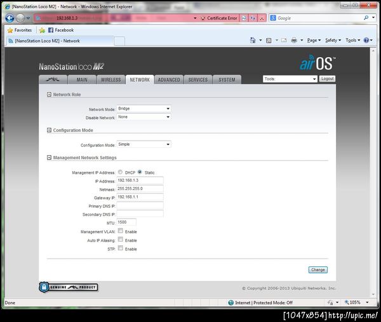Open the recent pages arrow beside Forward
The image size is (381, 322).
click(x=28, y=18)
